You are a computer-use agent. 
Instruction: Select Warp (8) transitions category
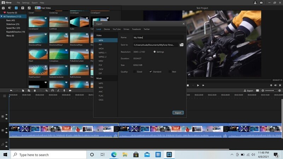coord(10,36)
